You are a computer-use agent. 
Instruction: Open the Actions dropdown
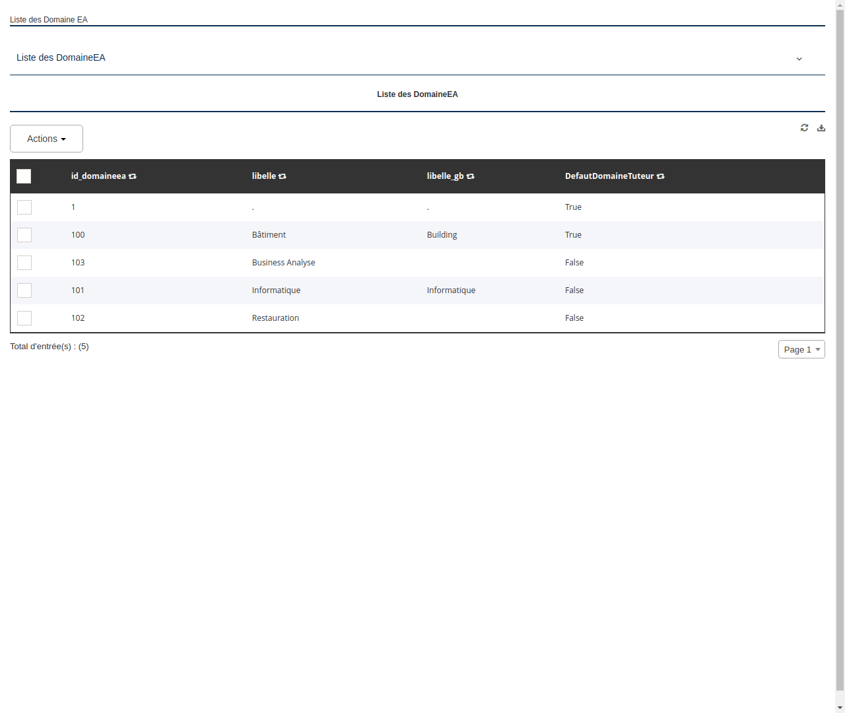point(46,139)
